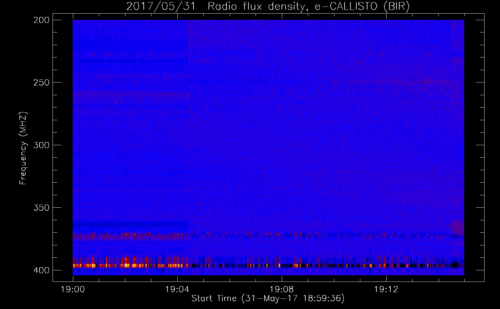
Task: Click the plot title '2017/05/31 Radio flux density, e-CALLISTO (BIR)'
Action: (268, 6)
